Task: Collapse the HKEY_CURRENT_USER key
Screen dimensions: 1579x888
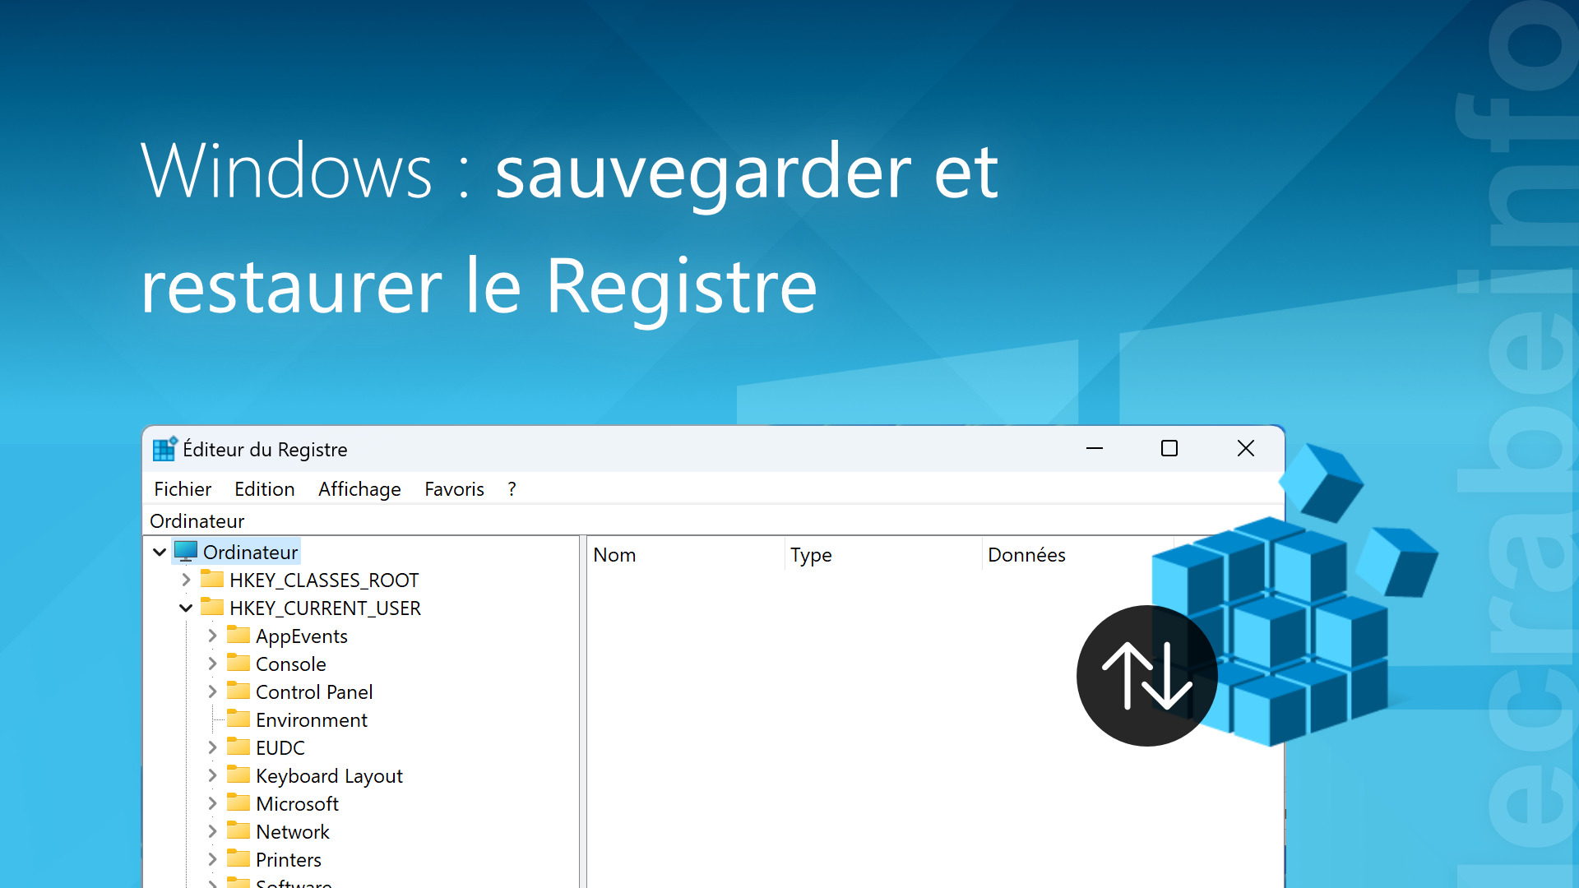Action: [x=186, y=608]
